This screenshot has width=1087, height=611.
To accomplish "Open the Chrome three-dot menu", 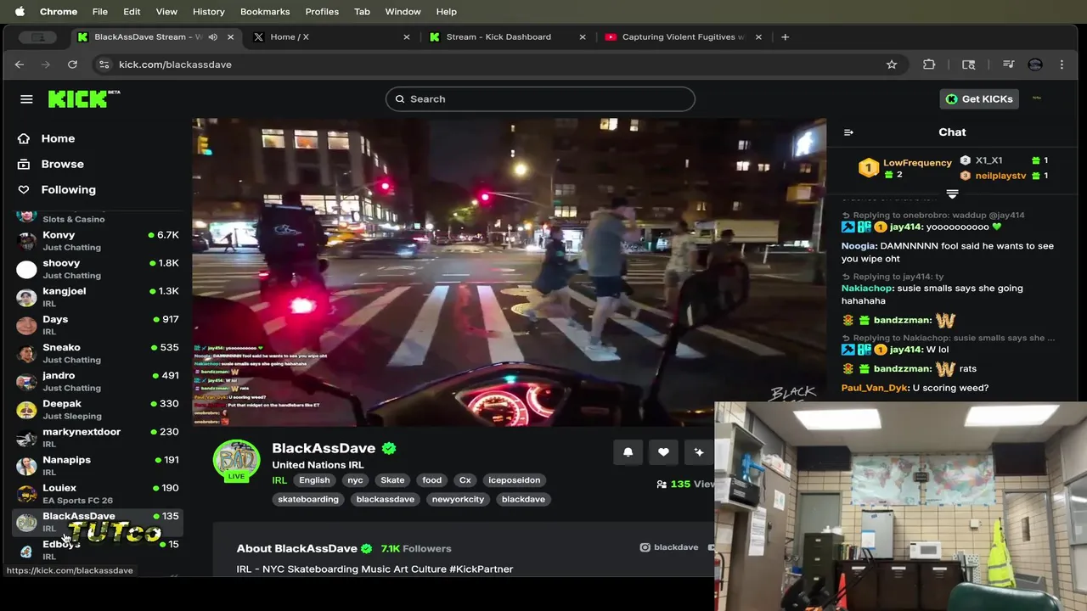I will (x=1062, y=64).
